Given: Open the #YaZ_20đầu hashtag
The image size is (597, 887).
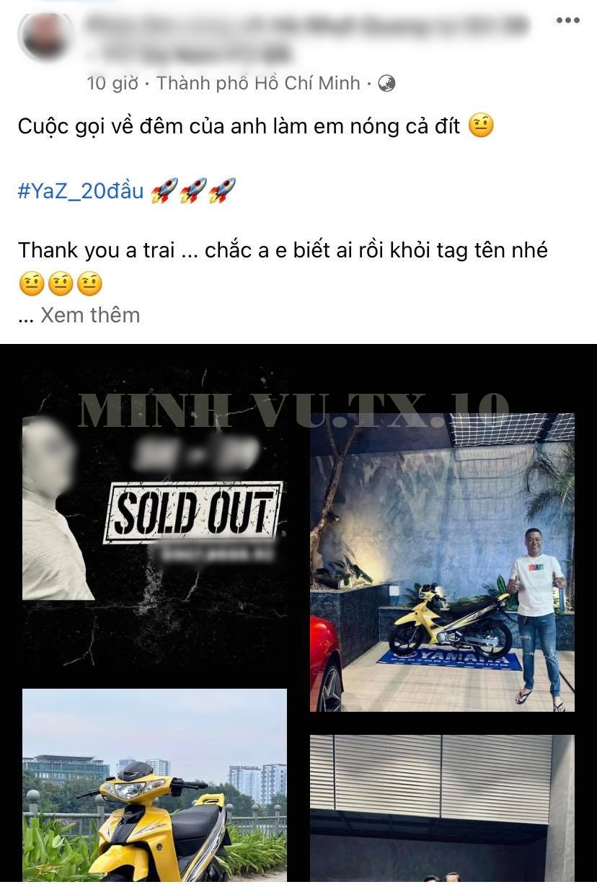Looking at the screenshot, I should 81,191.
